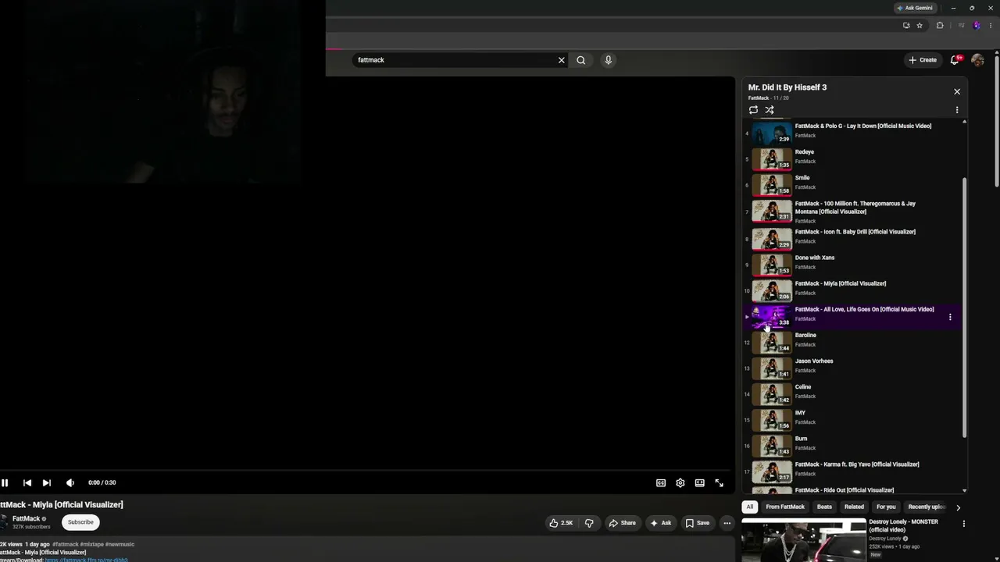1000x562 pixels.
Task: Play 'Ride Out [Official Visualizer]' in playlist
Action: click(852, 490)
